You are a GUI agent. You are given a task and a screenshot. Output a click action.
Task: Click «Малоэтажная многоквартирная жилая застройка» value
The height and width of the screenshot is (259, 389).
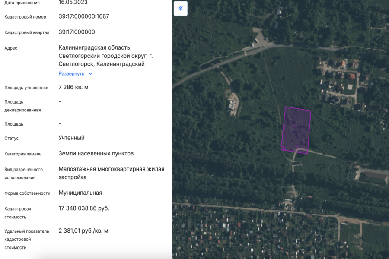pos(111,173)
